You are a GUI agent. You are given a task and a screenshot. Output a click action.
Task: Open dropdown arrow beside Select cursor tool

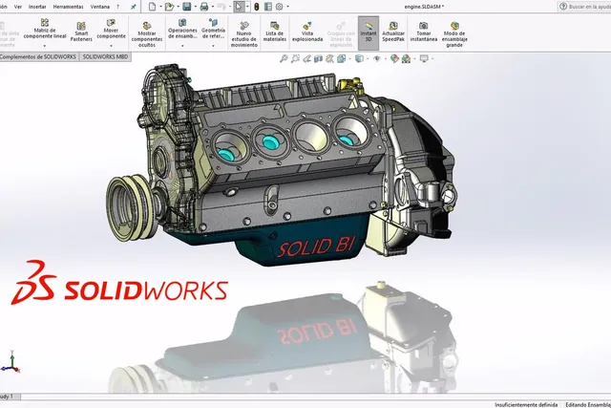tap(247, 7)
